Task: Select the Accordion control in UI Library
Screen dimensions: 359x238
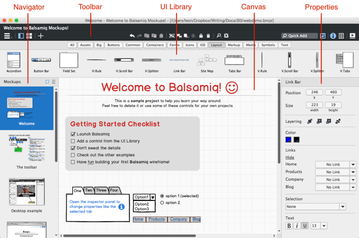Action: tap(14, 62)
